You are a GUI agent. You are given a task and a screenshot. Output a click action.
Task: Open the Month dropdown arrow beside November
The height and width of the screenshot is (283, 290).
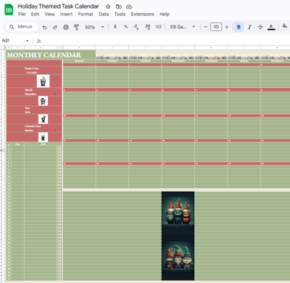[55, 94]
